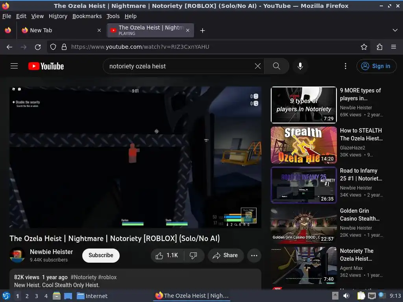Image resolution: width=403 pixels, height=302 pixels.
Task: Subscribe to Newbie Heister
Action: [101, 255]
